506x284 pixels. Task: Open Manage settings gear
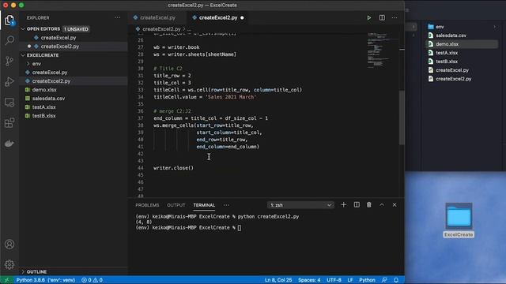pyautogui.click(x=9, y=265)
